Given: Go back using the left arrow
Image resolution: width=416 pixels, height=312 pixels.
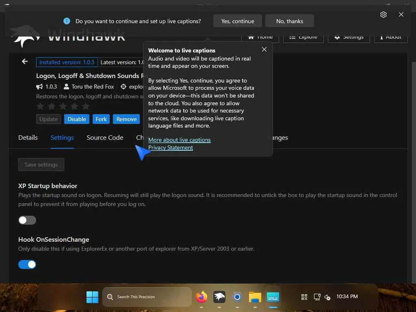Looking at the screenshot, I should [x=25, y=62].
